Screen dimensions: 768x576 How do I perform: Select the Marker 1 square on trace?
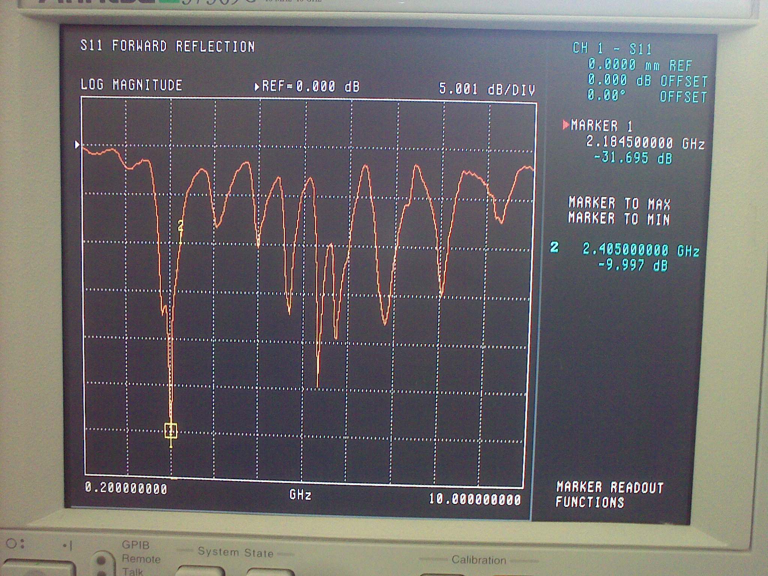(171, 430)
